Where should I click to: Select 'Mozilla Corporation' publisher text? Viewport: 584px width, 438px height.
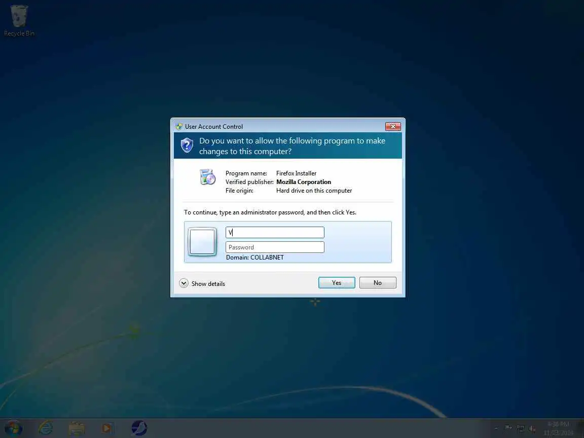tap(304, 182)
